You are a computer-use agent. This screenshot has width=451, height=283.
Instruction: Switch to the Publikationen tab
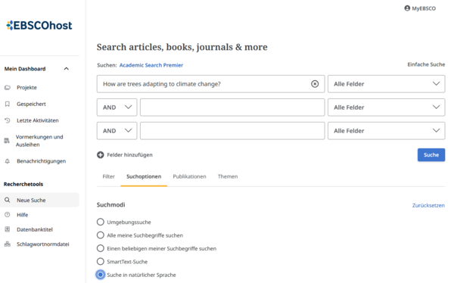(189, 176)
